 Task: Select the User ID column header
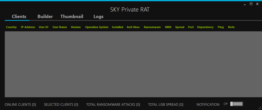[x=43, y=27]
